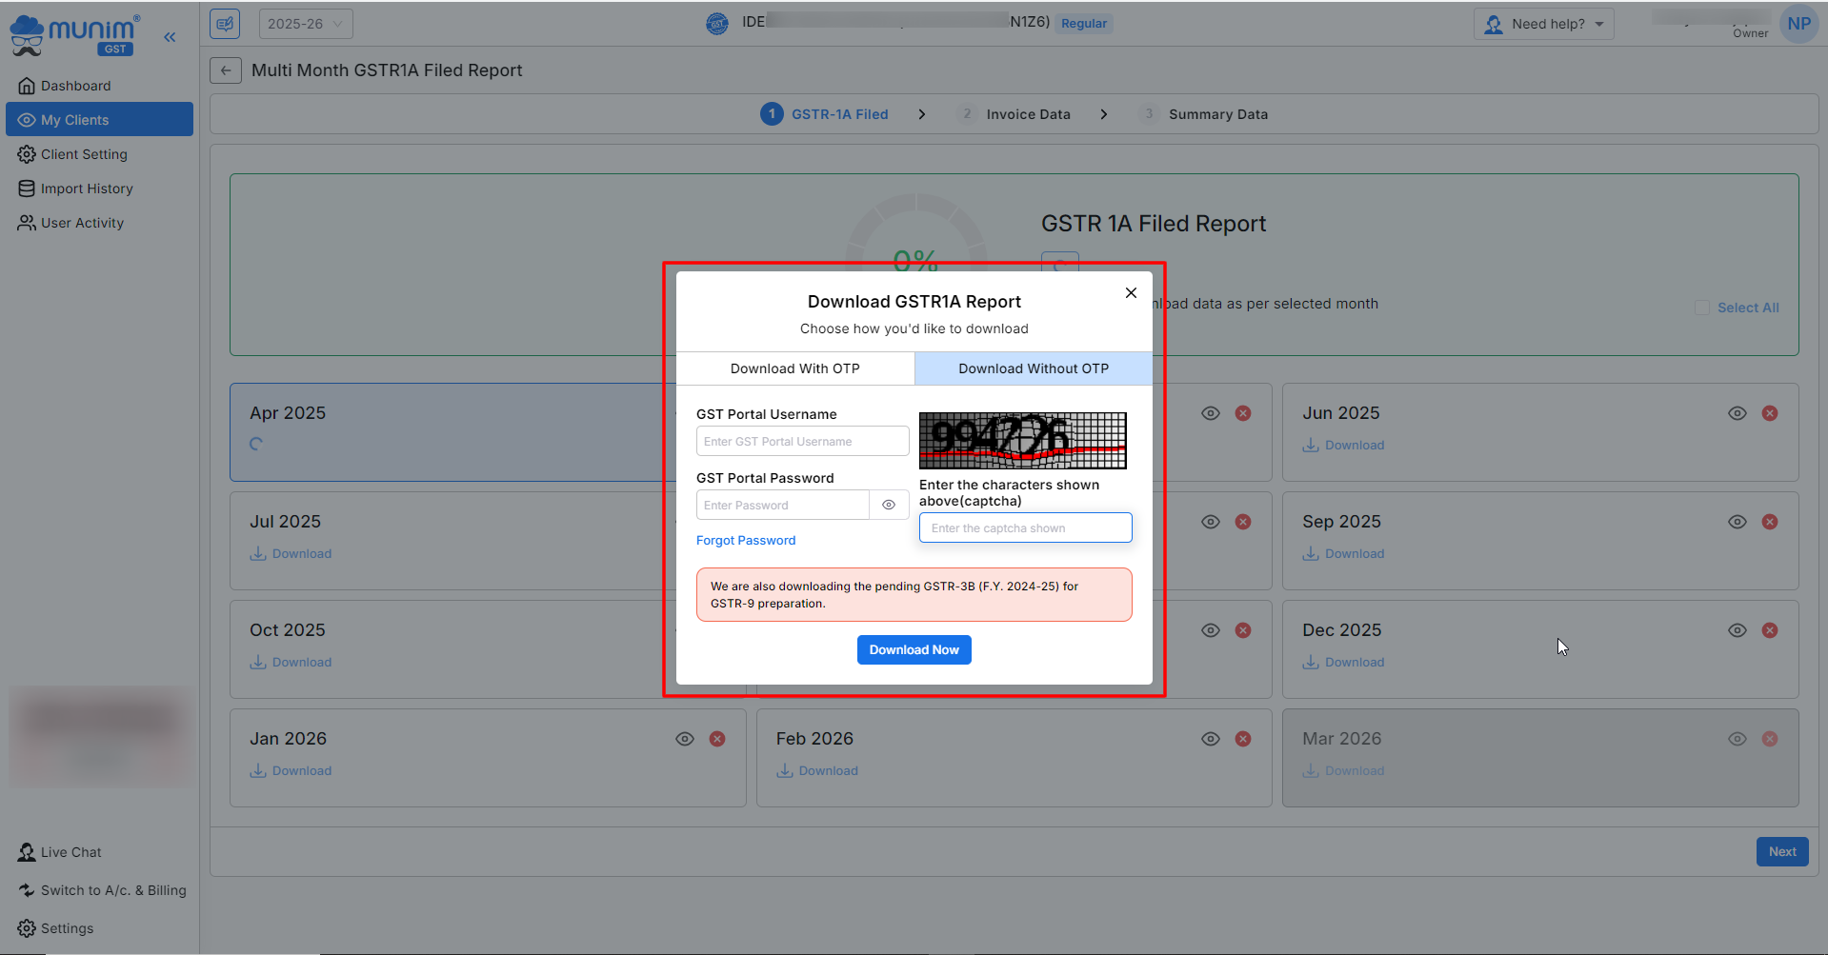The image size is (1828, 955).
Task: Toggle password visibility eye icon
Action: tap(889, 505)
